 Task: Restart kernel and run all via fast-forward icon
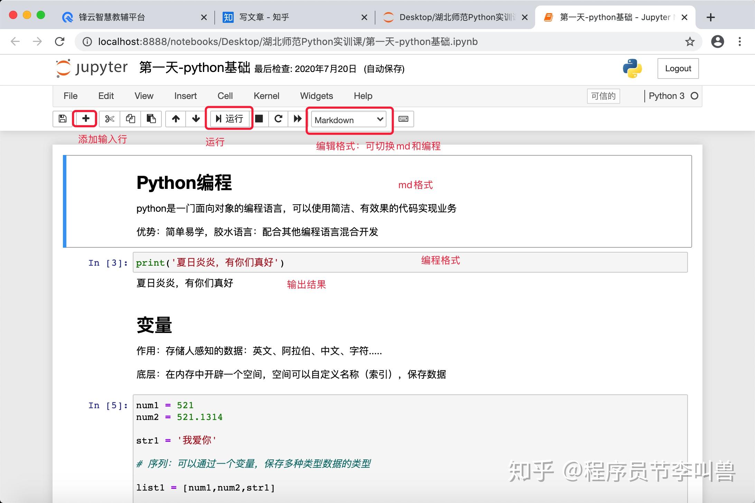coord(297,119)
